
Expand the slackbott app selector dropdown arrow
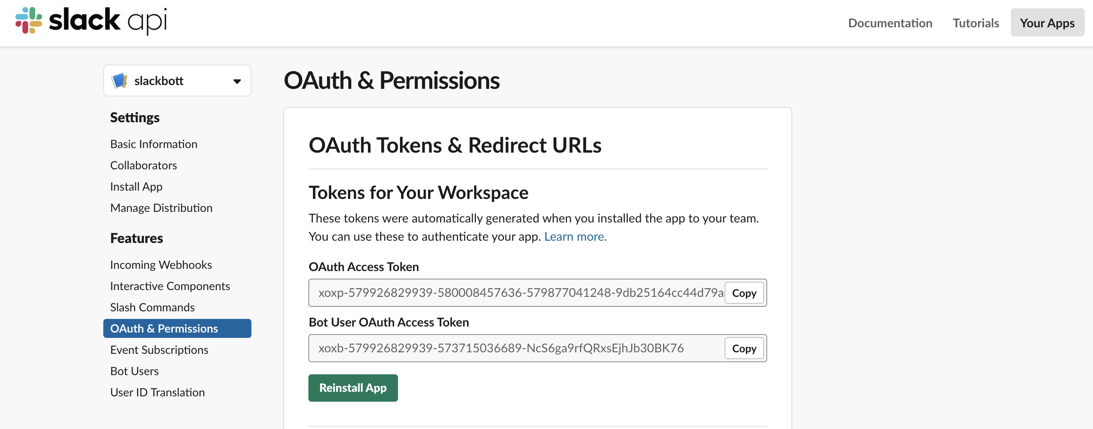coord(237,81)
